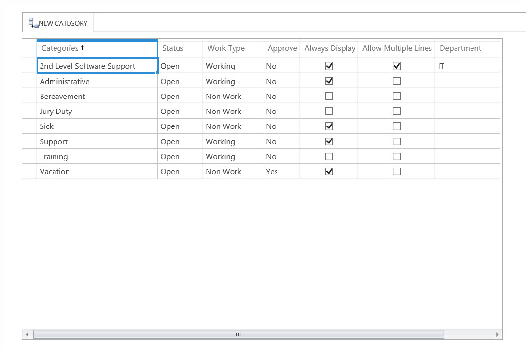Uncheck Always Display for Administrative
This screenshot has height=351, width=526.
pyautogui.click(x=329, y=81)
